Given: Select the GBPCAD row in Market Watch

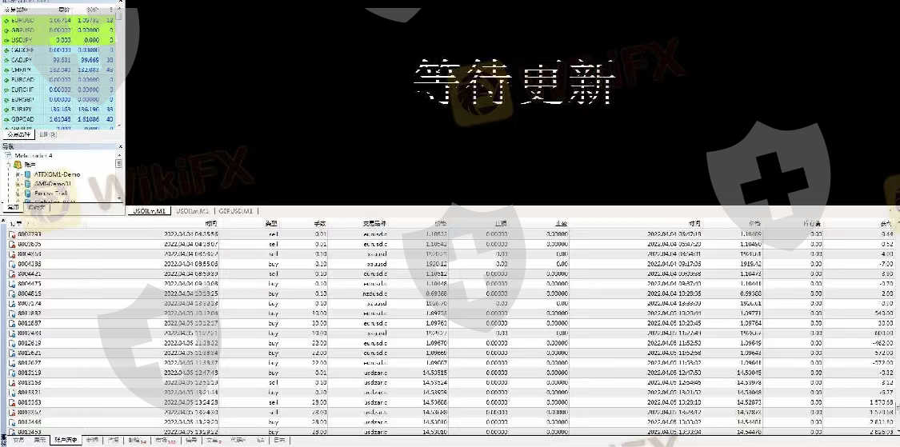Looking at the screenshot, I should pyautogui.click(x=58, y=119).
